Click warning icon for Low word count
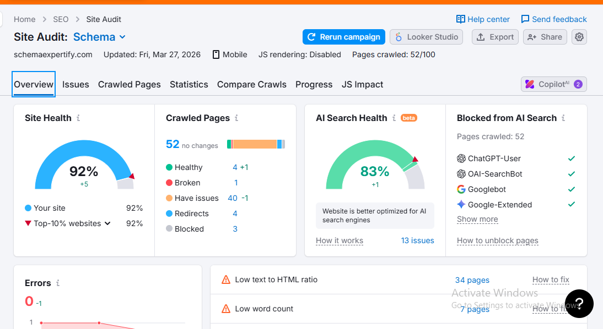This screenshot has width=603, height=329. (226, 309)
